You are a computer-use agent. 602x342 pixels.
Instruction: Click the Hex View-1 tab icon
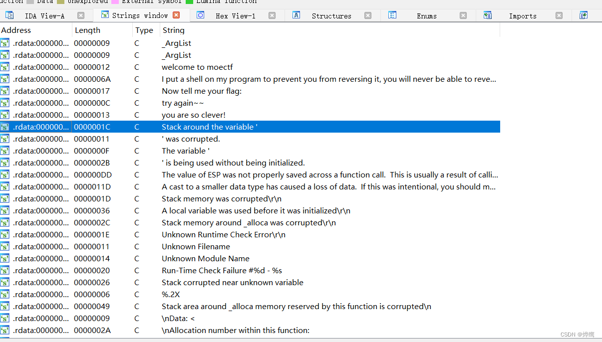[200, 15]
